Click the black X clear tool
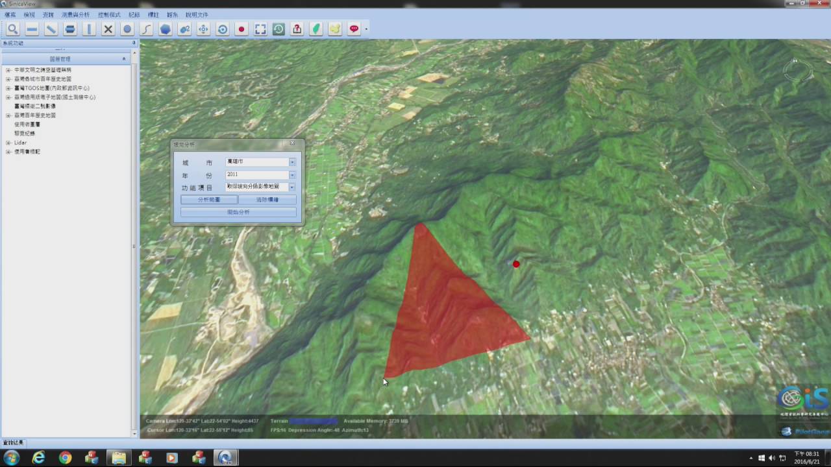The image size is (831, 467). point(108,29)
